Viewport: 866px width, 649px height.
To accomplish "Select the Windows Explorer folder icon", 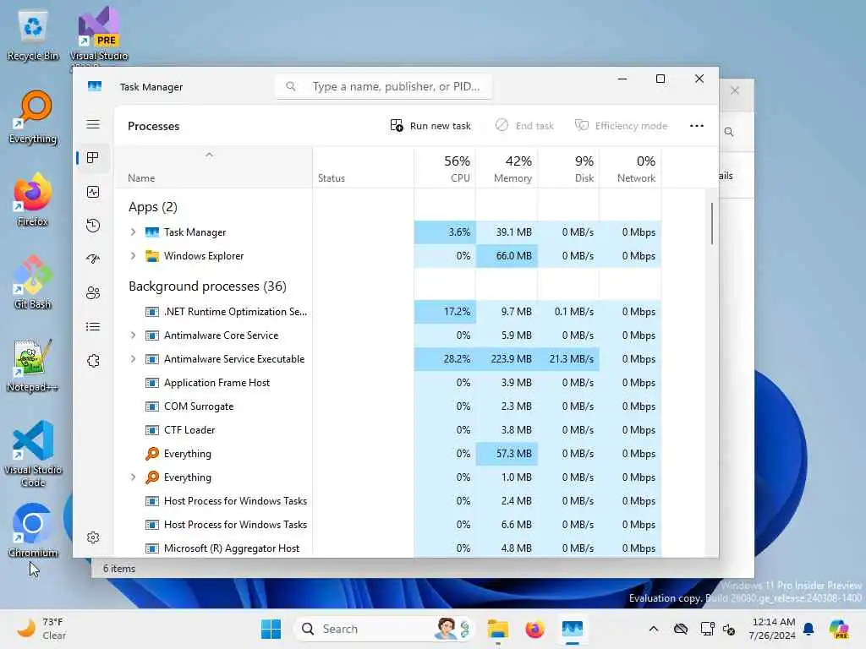I will coord(152,256).
